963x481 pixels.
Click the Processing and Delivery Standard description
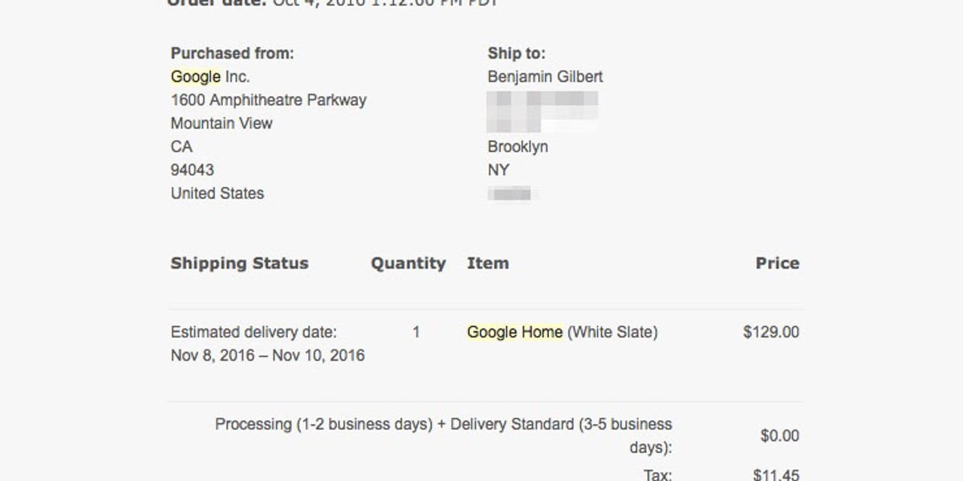[x=444, y=435]
